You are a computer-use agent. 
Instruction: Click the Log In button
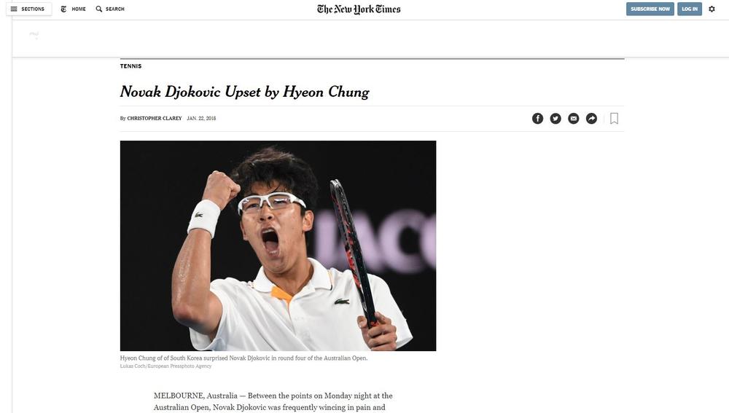click(690, 9)
